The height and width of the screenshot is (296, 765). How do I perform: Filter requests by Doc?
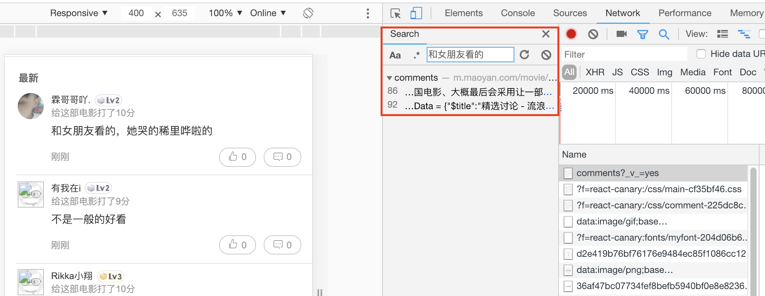click(748, 72)
